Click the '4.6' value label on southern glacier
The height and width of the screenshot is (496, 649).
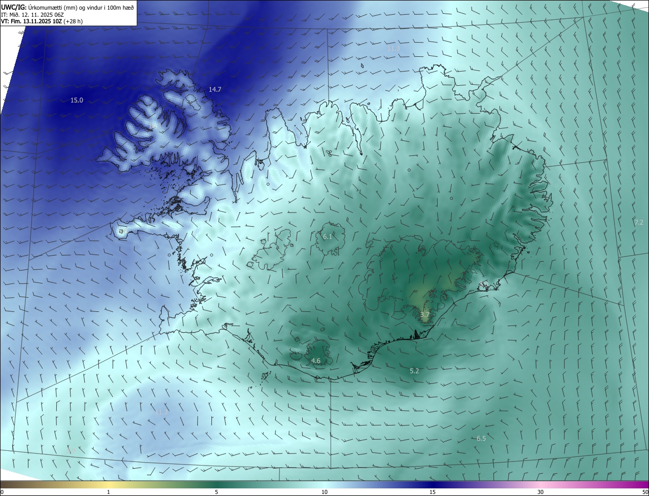point(316,361)
